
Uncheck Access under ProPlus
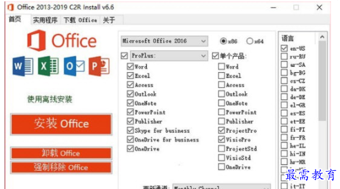pos(130,84)
